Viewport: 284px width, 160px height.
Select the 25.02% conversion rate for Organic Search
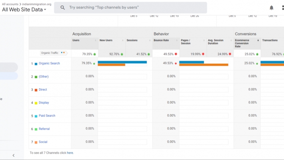pyautogui.click(x=249, y=63)
